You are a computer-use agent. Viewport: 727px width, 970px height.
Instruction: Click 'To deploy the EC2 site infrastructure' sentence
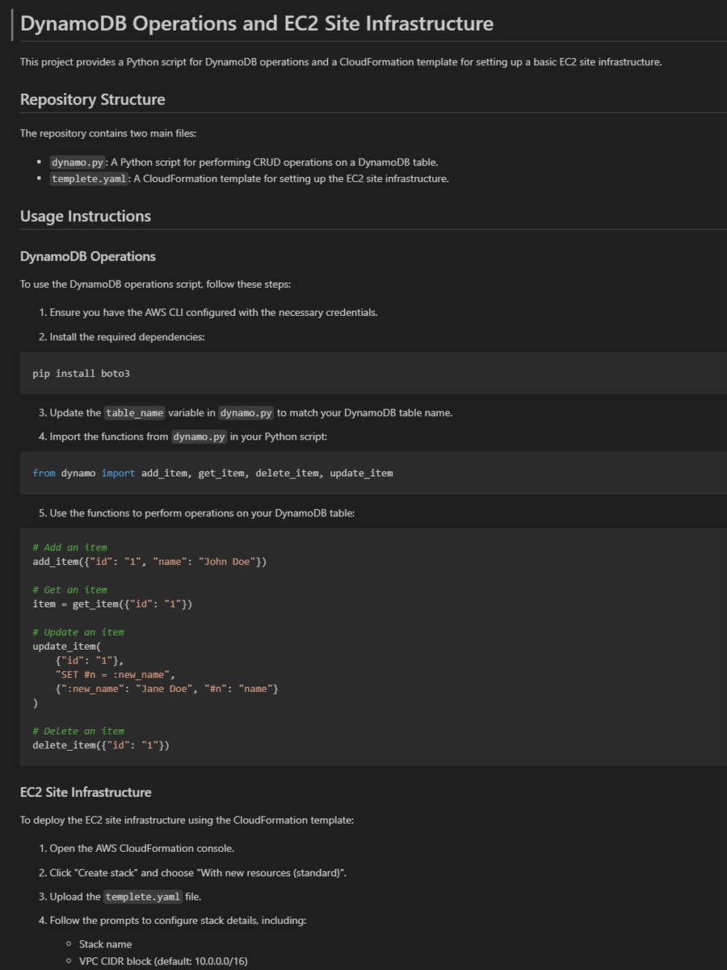(x=187, y=820)
